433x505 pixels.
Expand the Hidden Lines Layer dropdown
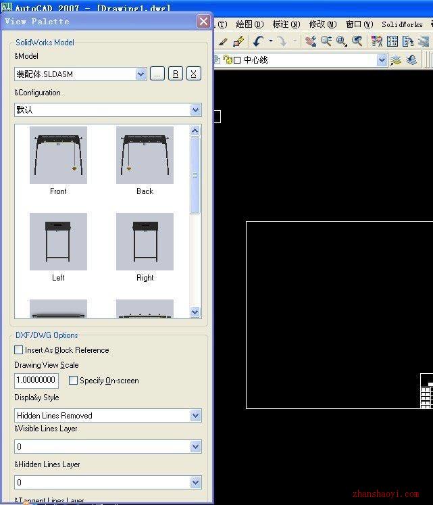tap(196, 483)
